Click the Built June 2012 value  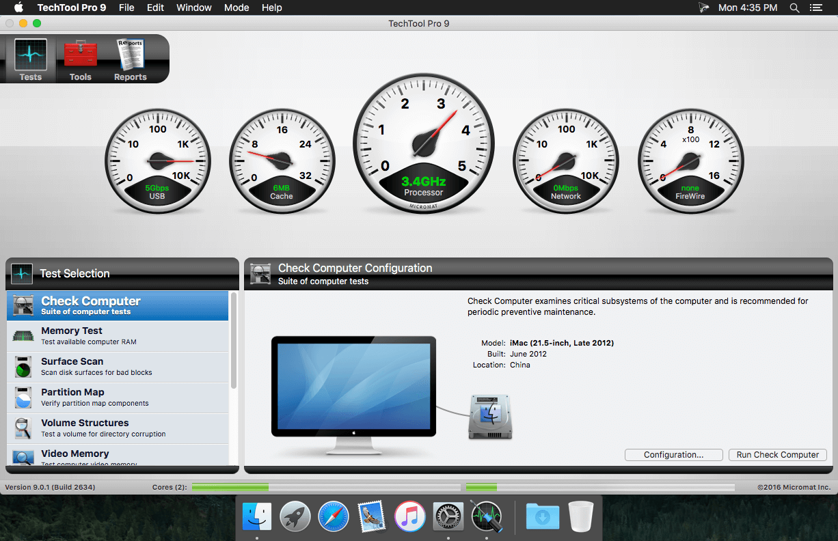point(528,354)
